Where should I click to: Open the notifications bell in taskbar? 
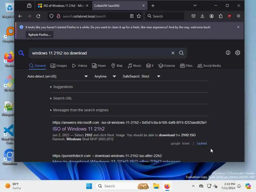(239, 186)
